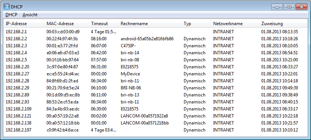Sort by MAC-Adresse column header

coord(67,24)
